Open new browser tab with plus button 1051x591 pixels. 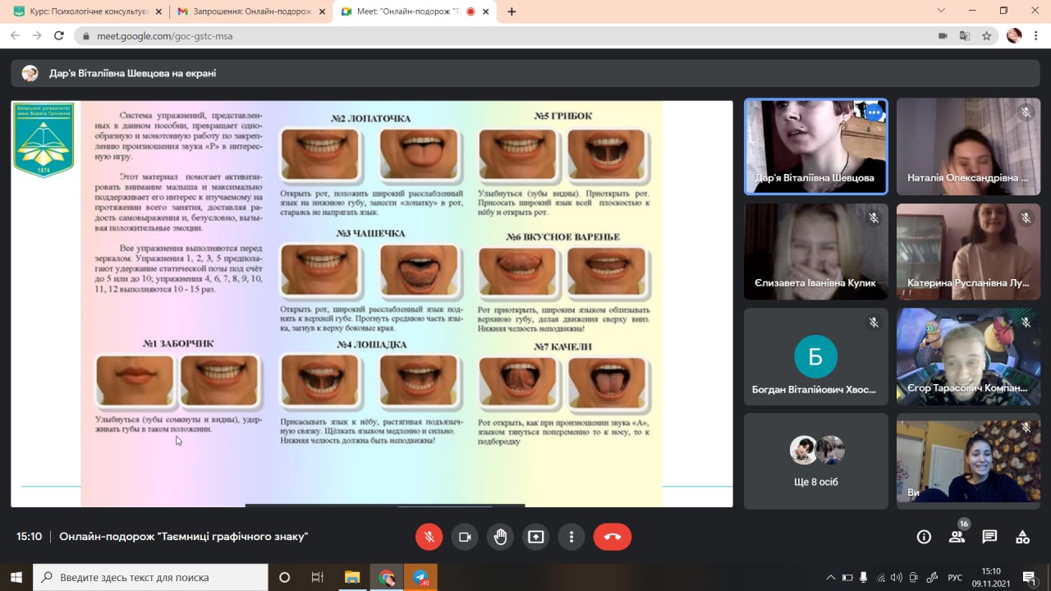click(x=512, y=11)
